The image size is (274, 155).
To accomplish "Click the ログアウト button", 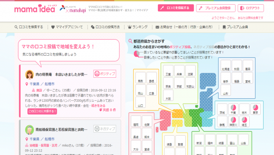I will pyautogui.click(x=250, y=8).
